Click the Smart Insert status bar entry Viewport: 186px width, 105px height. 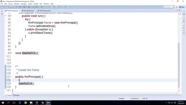[x=135, y=99]
